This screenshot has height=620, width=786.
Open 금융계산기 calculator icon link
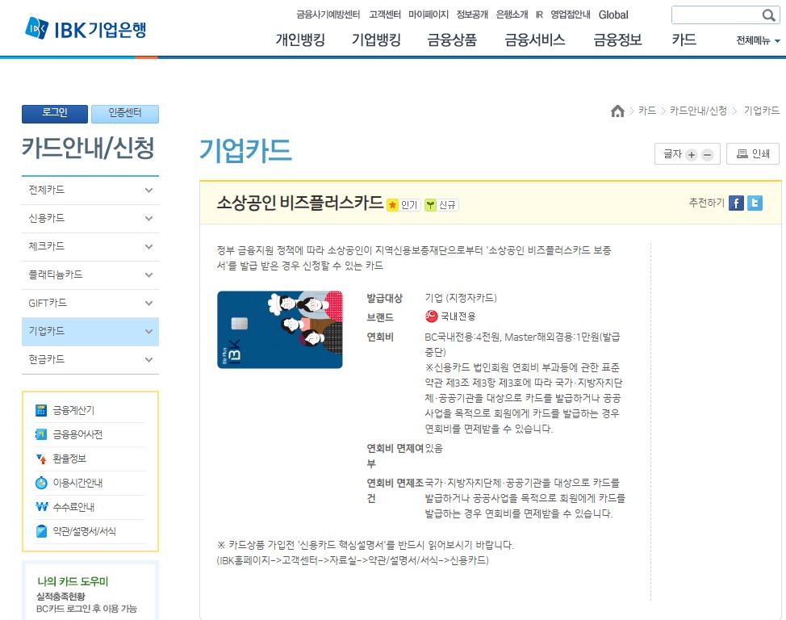tap(42, 410)
